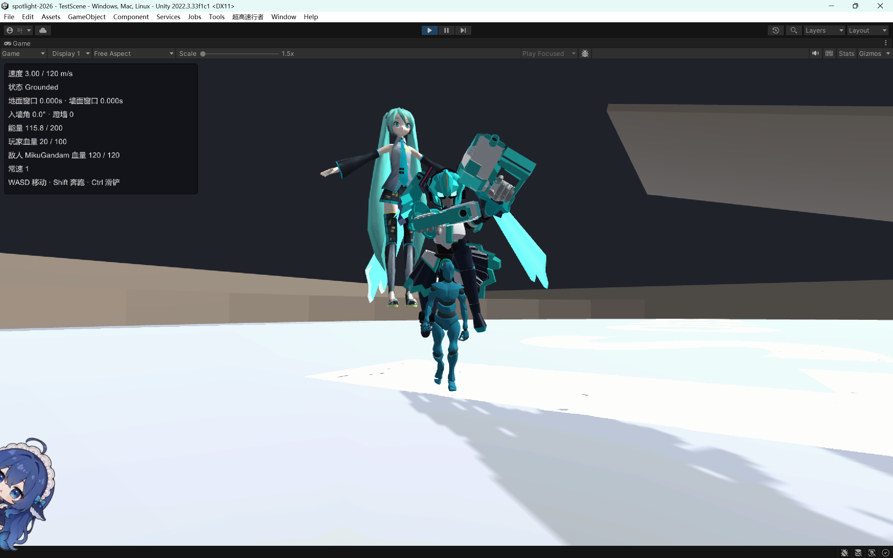893x558 pixels.
Task: Open the 超高速行者 custom menu
Action: tap(248, 17)
